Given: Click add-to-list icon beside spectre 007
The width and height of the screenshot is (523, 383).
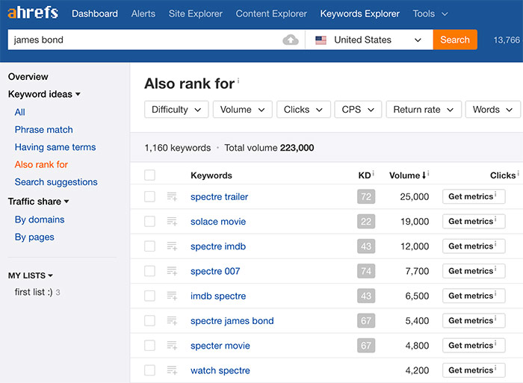Looking at the screenshot, I should click(x=172, y=271).
